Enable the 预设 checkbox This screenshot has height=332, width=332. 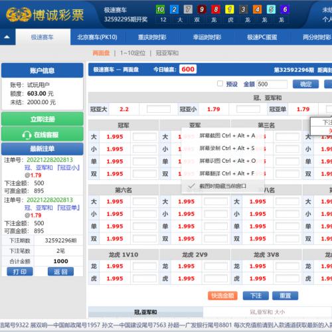click(220, 84)
